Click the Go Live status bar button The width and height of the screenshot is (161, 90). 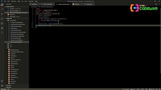point(152,89)
